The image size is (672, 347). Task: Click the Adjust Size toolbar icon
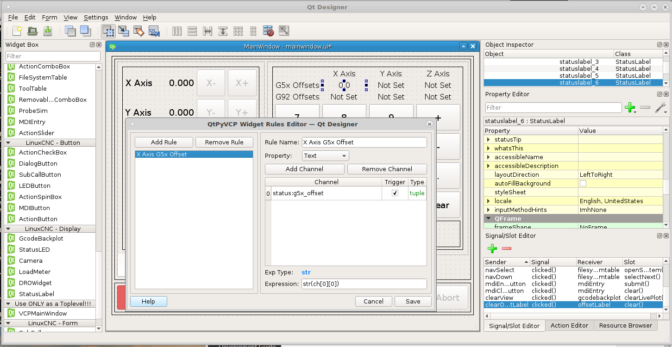click(x=283, y=31)
